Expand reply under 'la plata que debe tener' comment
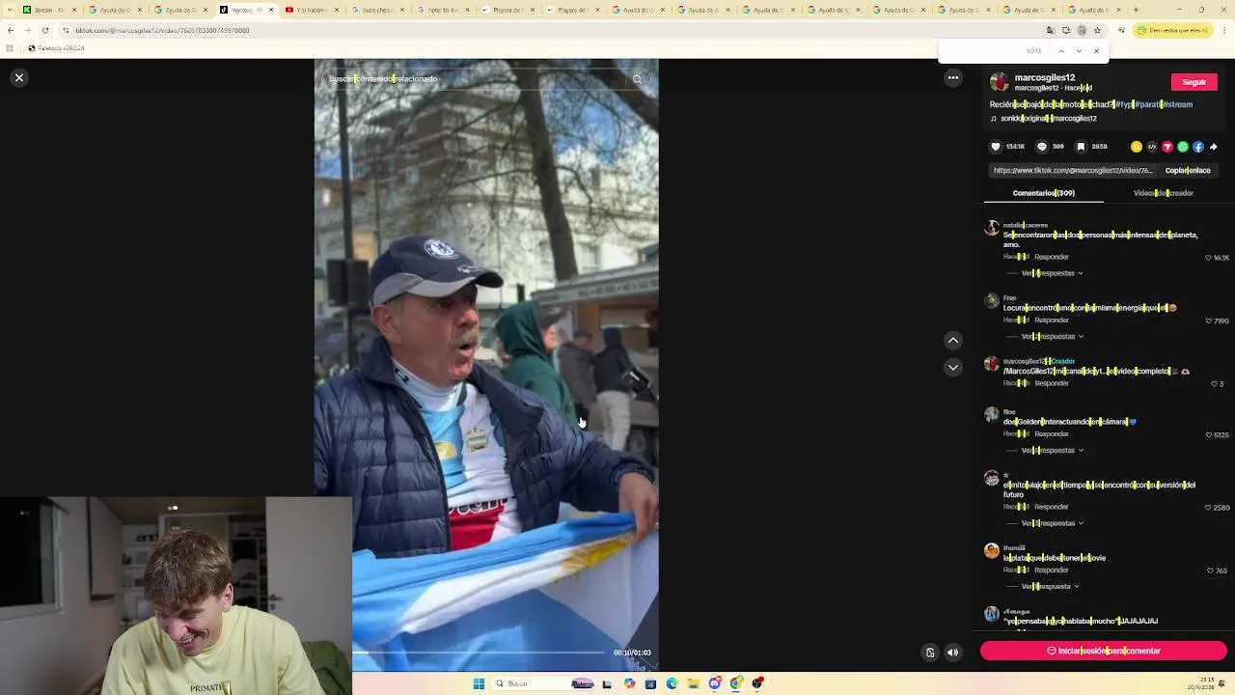 coord(1050,587)
